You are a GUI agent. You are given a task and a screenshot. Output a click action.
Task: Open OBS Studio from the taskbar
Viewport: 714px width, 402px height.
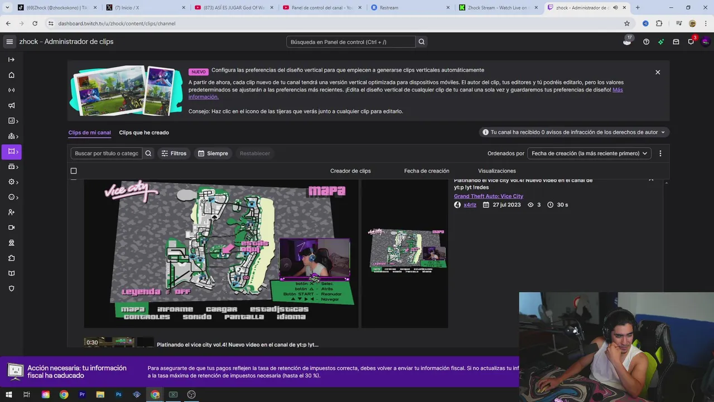point(191,395)
